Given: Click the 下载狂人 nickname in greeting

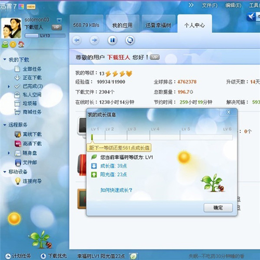Looking at the screenshot, I should click(x=119, y=57).
